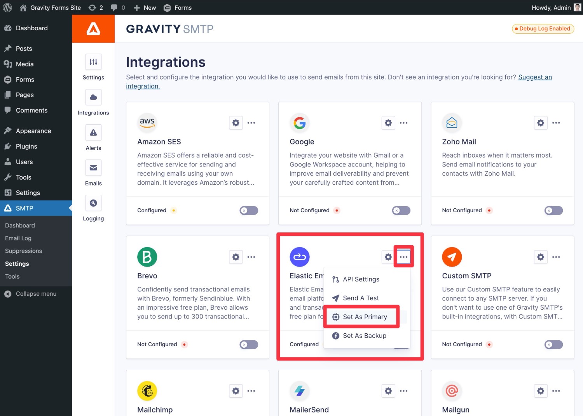Collapse the WordPress admin menu

point(36,294)
